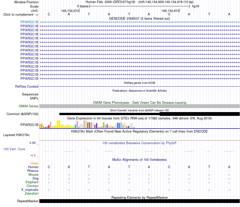
Task: Open '100 vertebrates Basewise Conservation by PhyloP' title
Action: tap(139, 143)
